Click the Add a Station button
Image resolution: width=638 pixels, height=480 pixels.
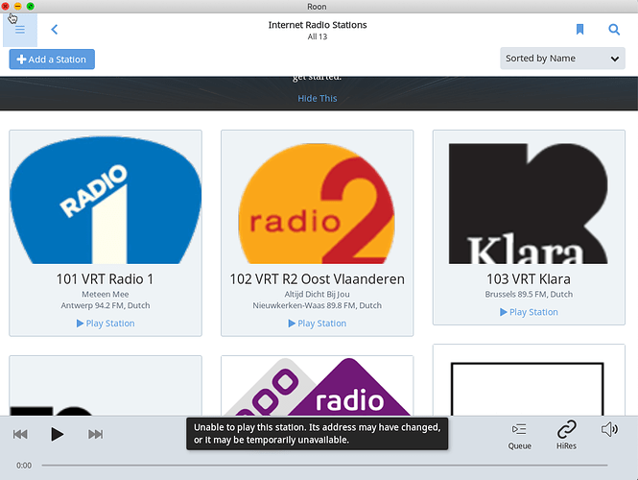[52, 60]
